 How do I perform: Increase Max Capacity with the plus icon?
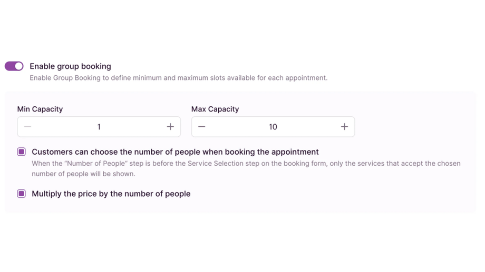[x=344, y=127]
